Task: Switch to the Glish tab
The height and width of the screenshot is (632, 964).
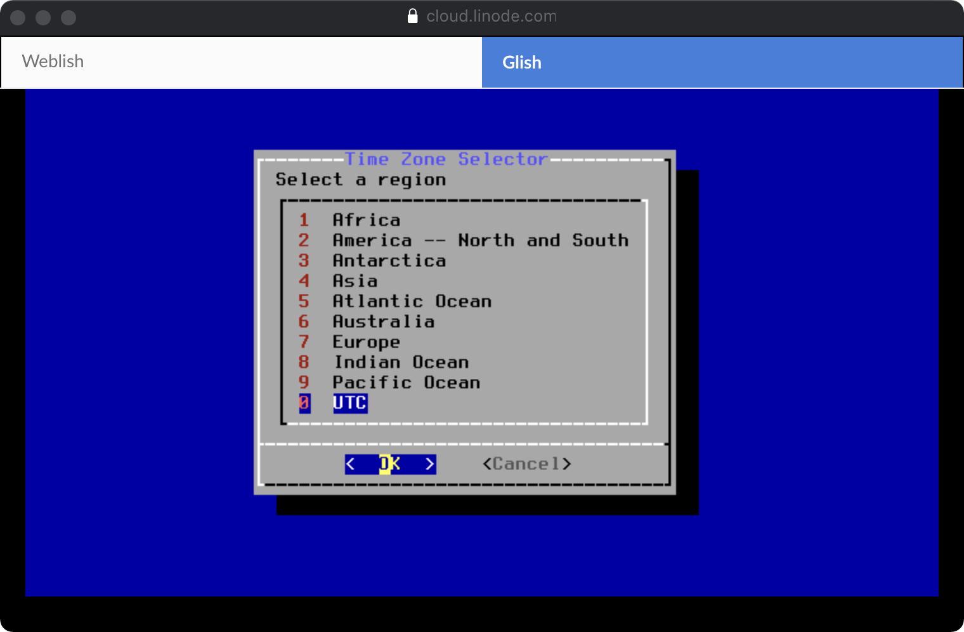Action: click(x=722, y=62)
